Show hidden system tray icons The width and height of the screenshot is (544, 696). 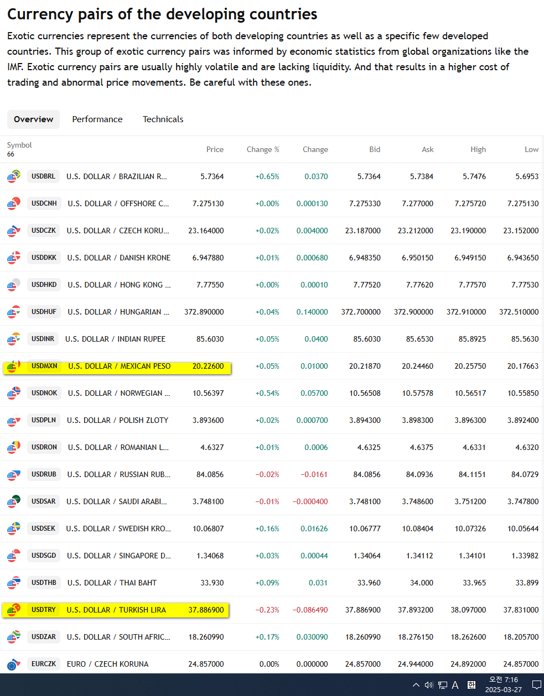tap(416, 685)
